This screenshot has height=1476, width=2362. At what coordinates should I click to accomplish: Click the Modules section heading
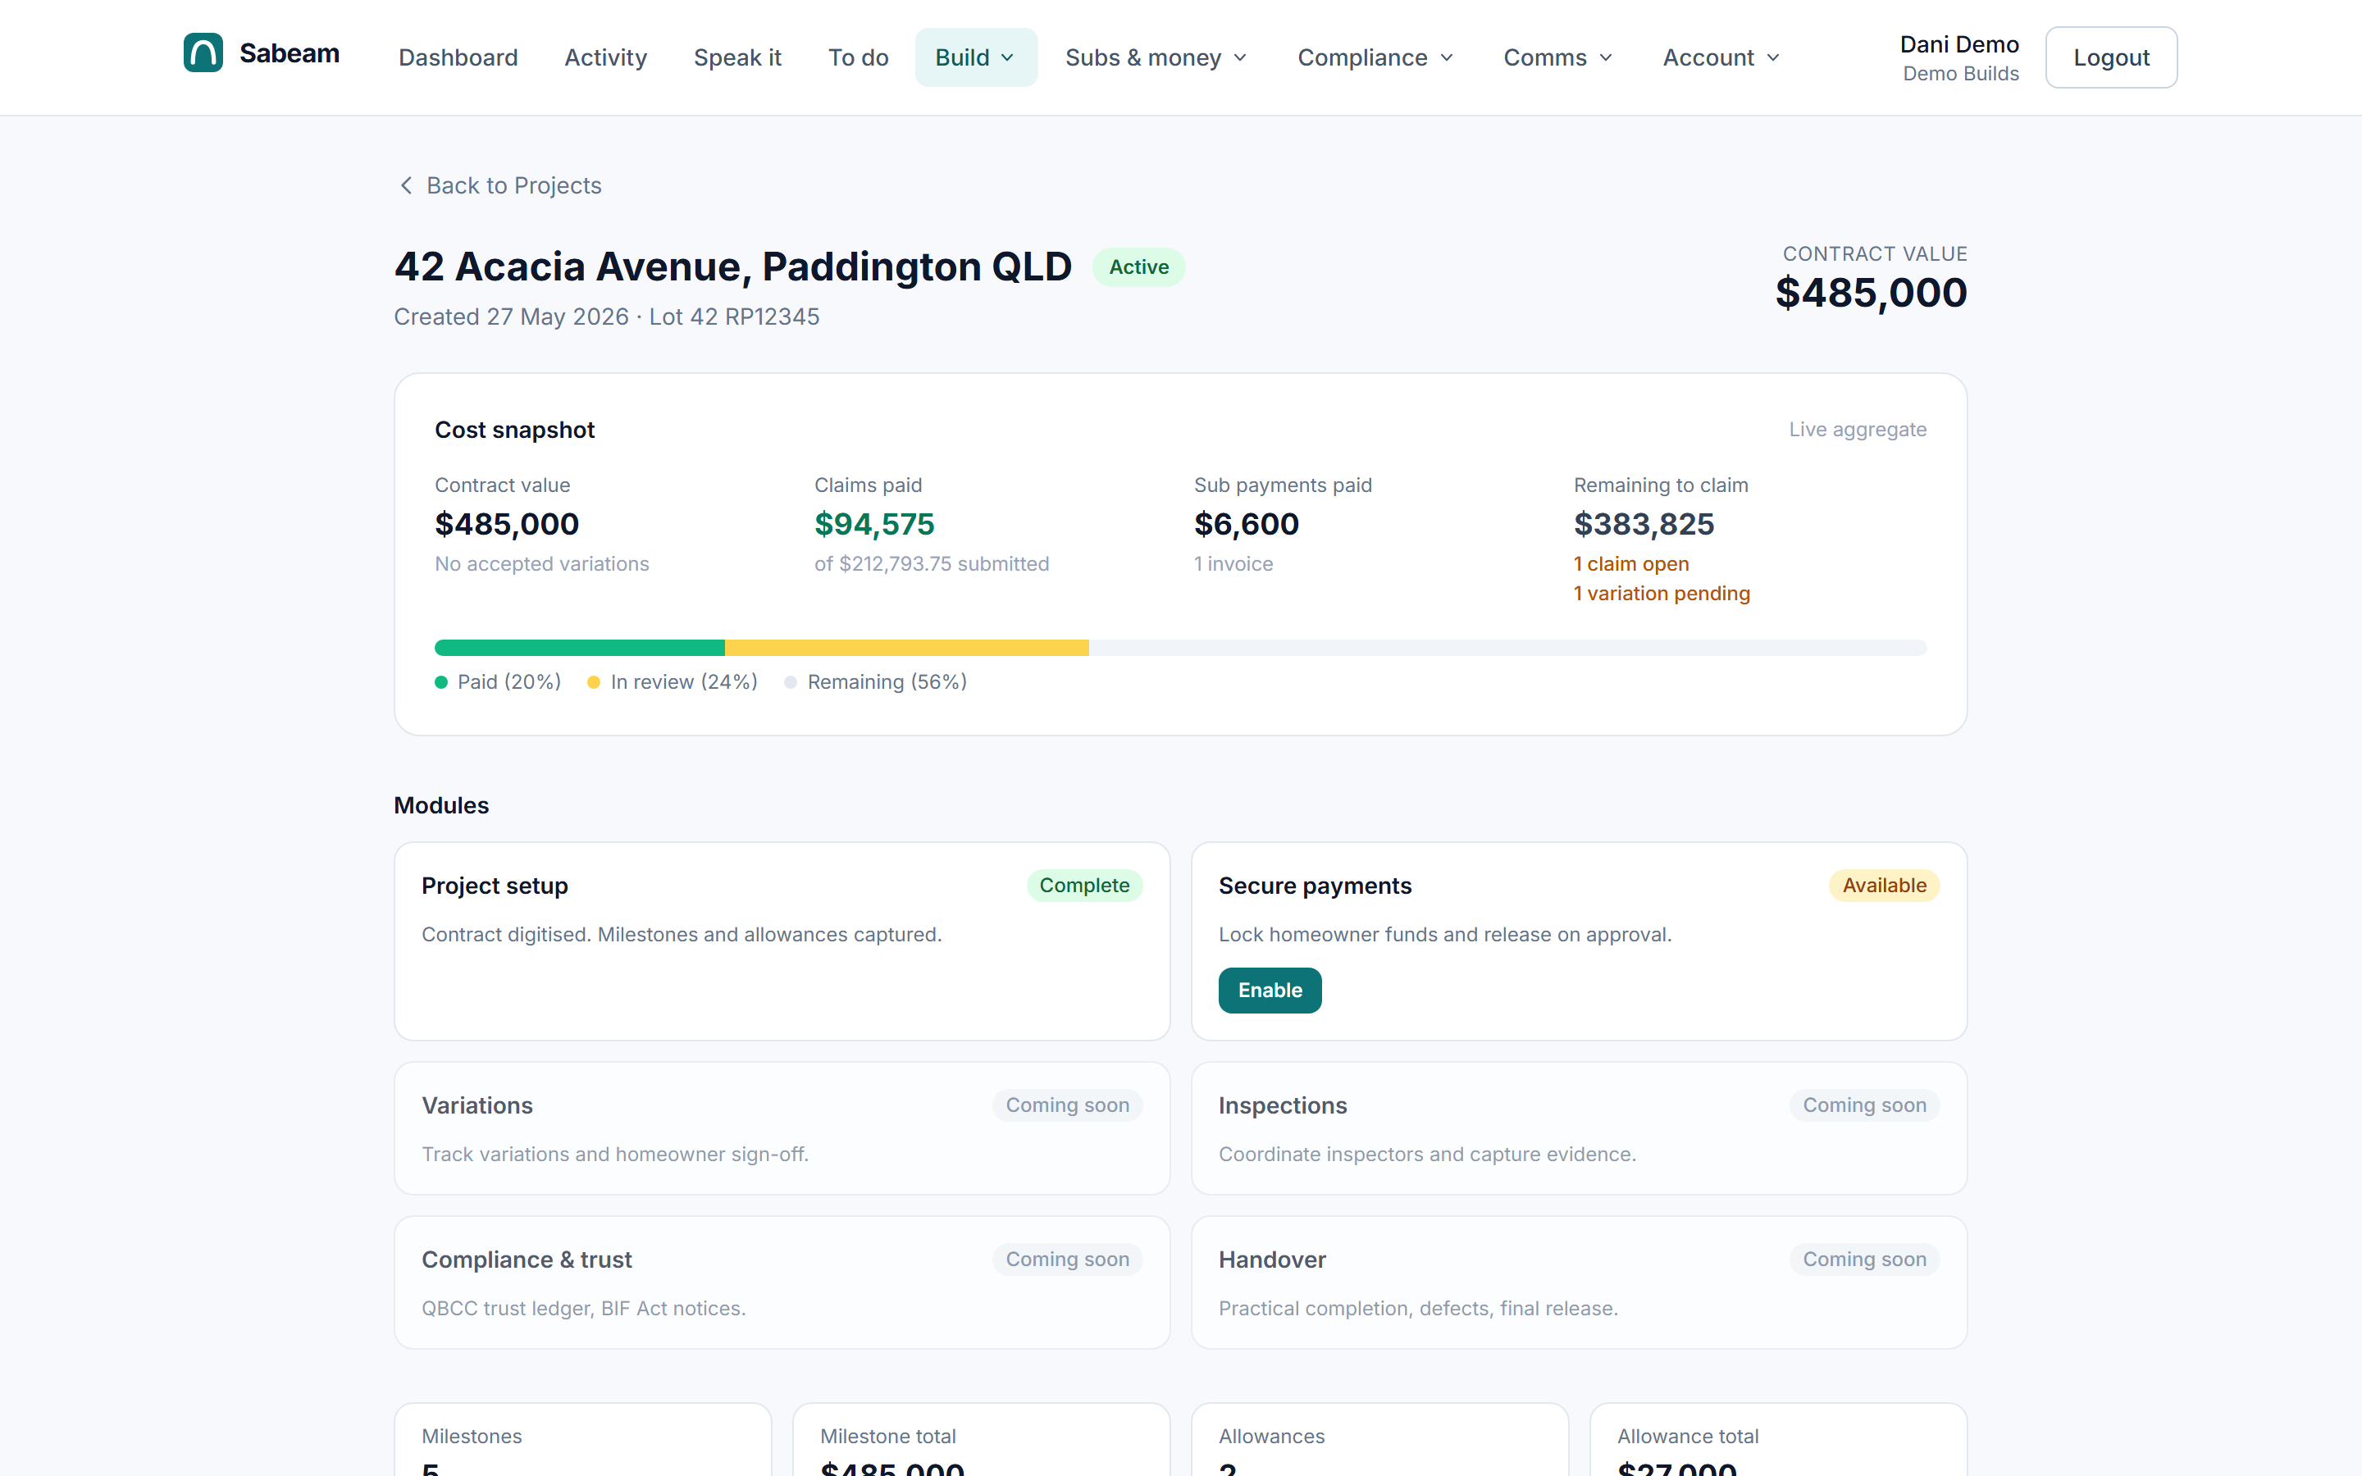point(441,805)
